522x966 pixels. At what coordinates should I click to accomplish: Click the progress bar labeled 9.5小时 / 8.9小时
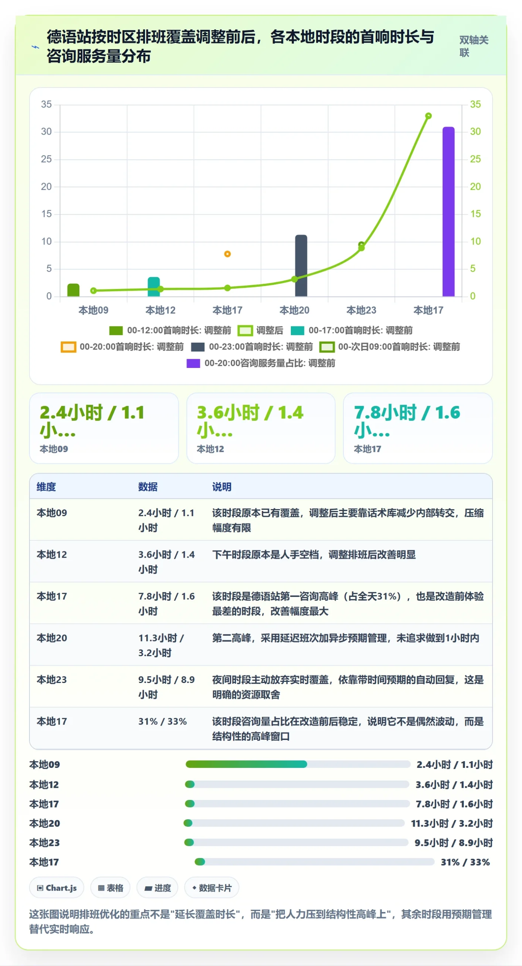pos(296,842)
